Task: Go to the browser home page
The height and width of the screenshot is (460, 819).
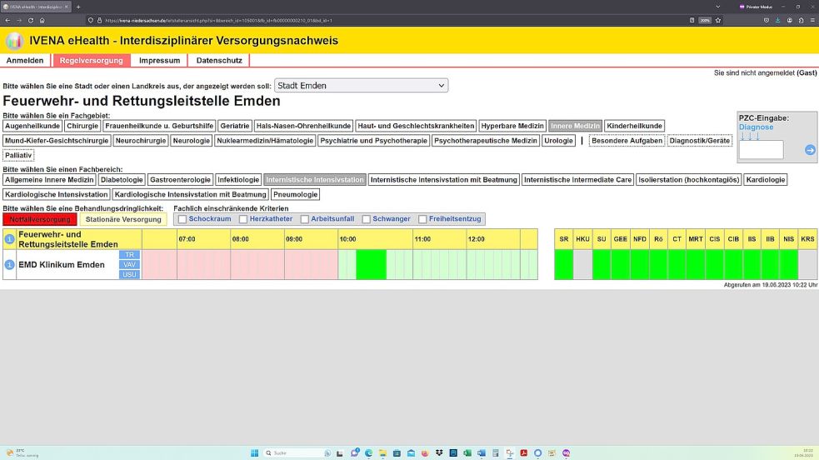Action: (42, 20)
